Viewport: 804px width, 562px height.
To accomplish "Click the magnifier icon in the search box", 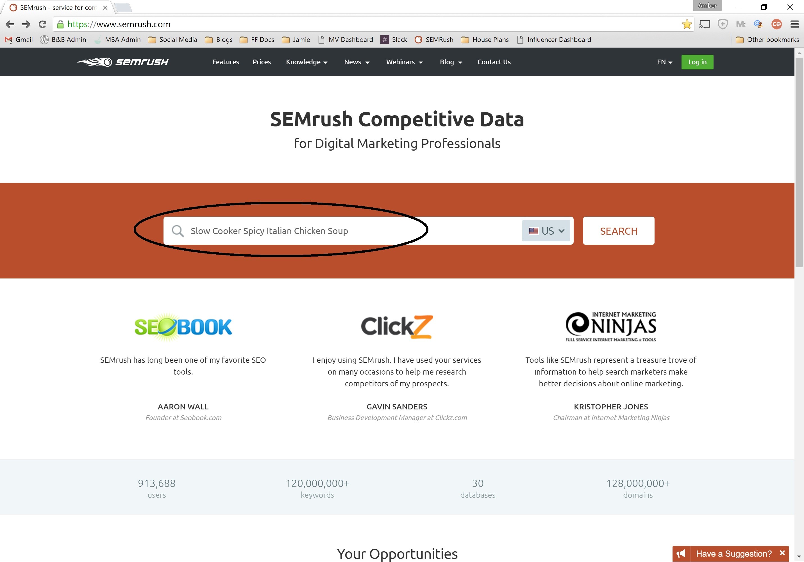I will tap(178, 231).
